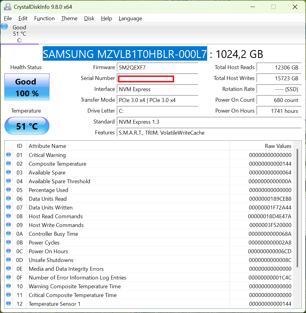Click the status orb for Available Spare row

coord(8,172)
